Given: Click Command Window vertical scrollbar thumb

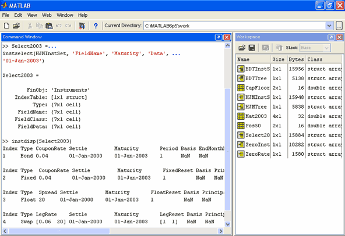Looking at the screenshot, I should (227, 149).
